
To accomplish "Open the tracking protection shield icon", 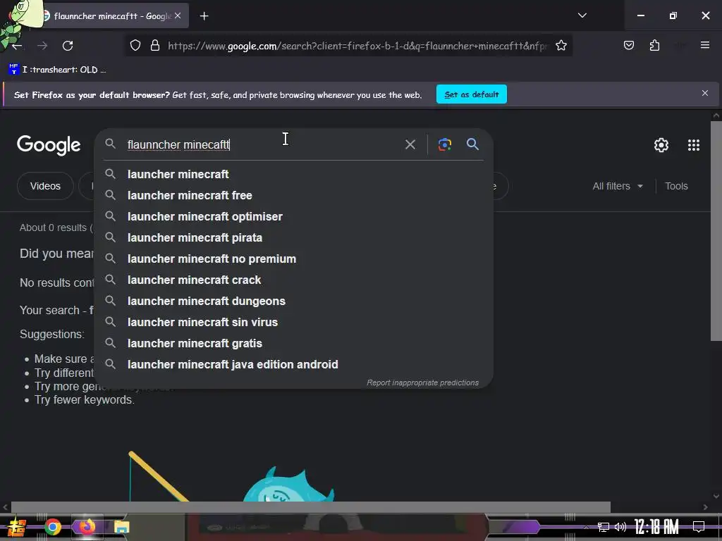I will [135, 46].
